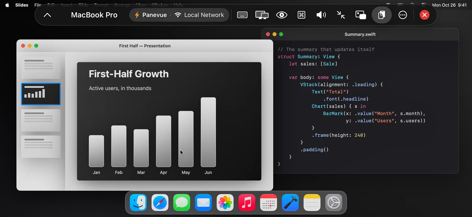
Task: Click the 'Active users, in thousands' subtitle
Action: pyautogui.click(x=120, y=88)
